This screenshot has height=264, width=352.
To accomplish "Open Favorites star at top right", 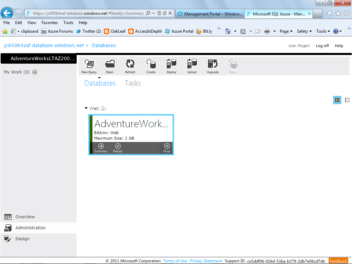I will click(x=338, y=13).
